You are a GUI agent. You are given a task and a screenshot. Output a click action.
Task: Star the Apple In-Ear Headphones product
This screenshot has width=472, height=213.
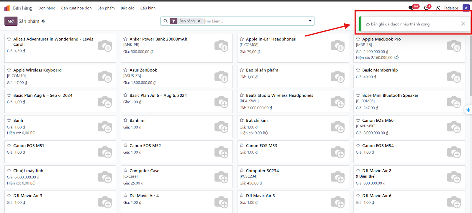tap(242, 39)
